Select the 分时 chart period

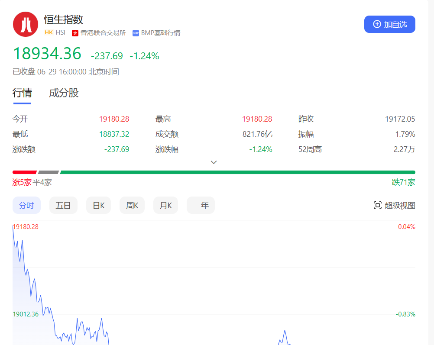26,205
